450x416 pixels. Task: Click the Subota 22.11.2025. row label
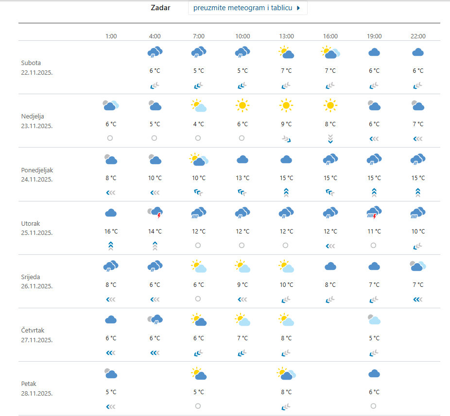[x=37, y=67]
